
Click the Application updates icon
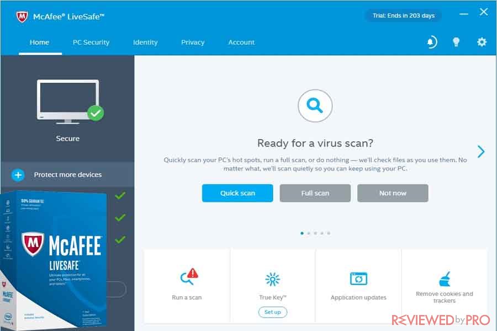358,279
